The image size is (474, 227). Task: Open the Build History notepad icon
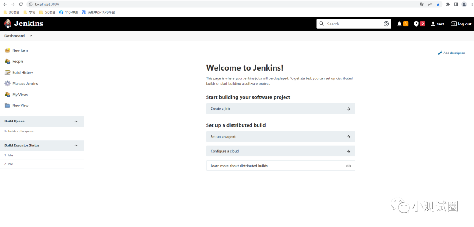7,72
